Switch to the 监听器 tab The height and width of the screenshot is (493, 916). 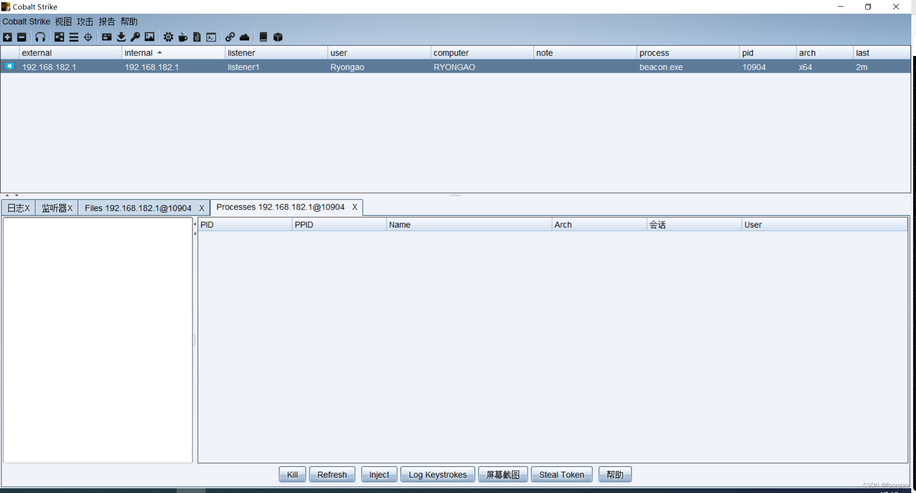(57, 208)
